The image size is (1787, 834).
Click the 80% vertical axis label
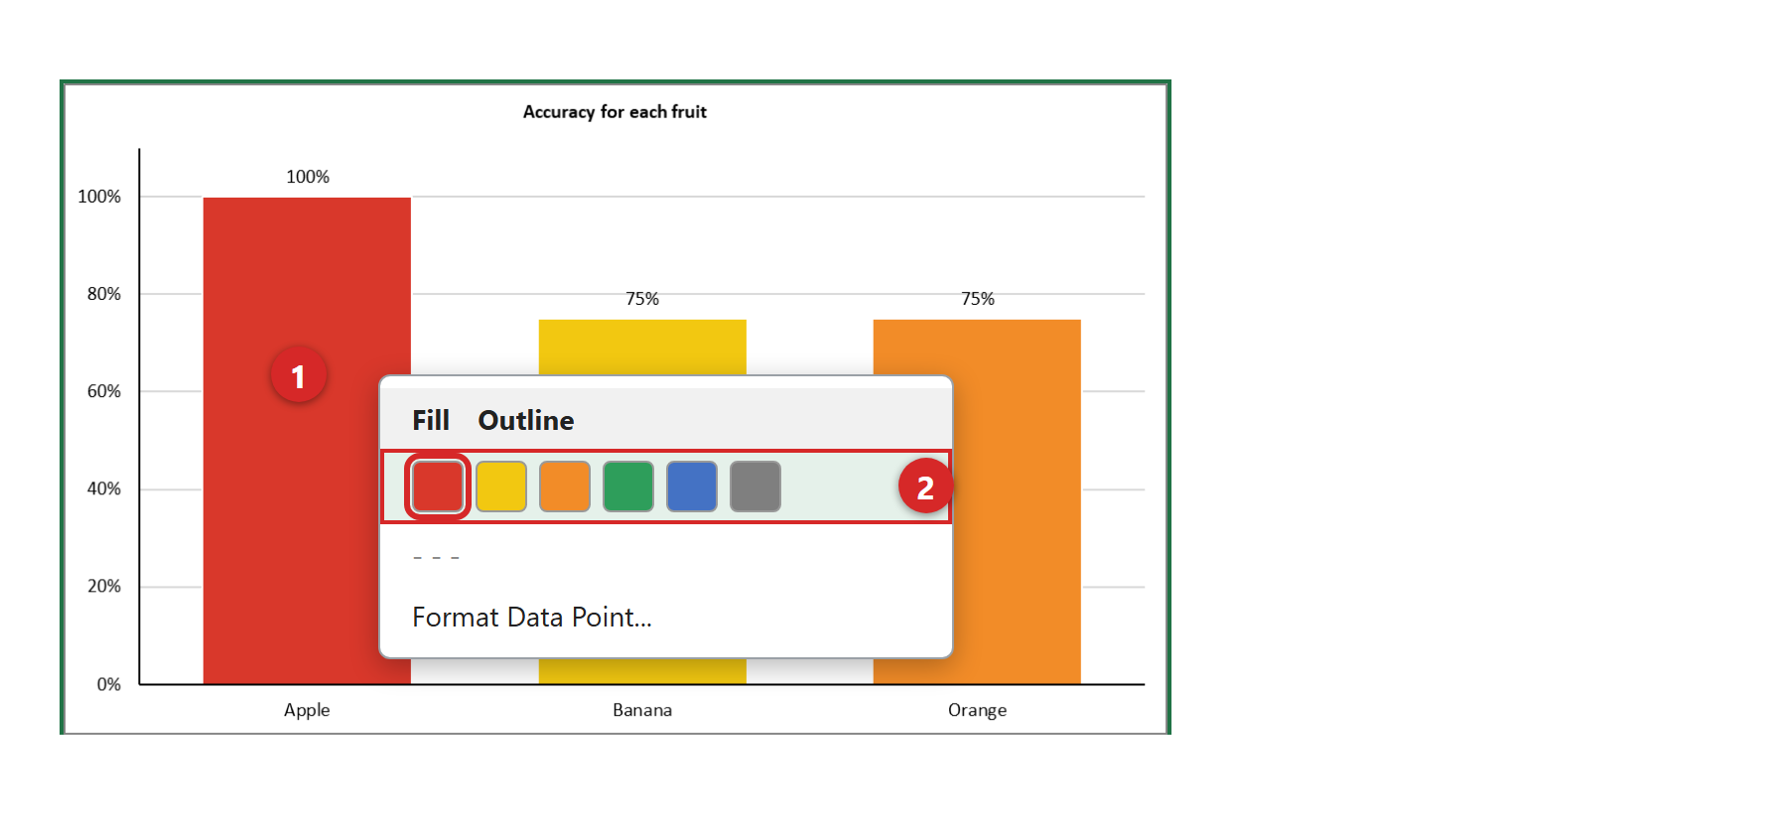tap(104, 294)
